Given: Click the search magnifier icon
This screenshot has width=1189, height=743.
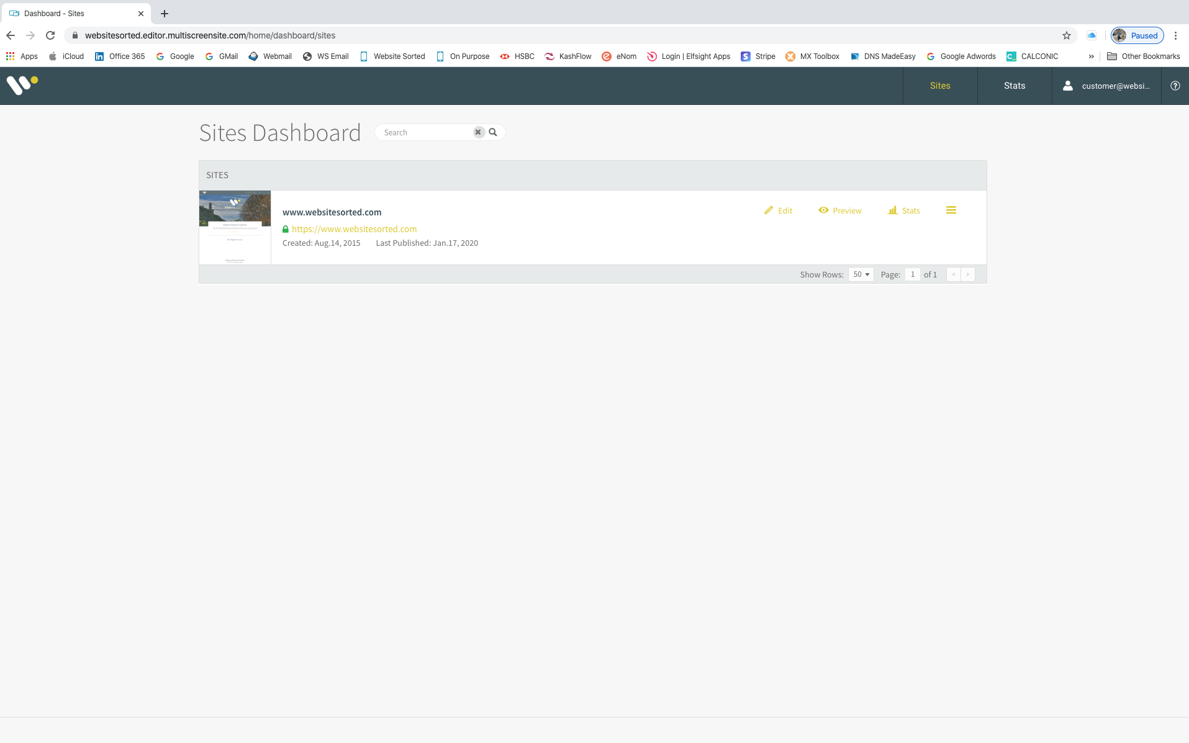Looking at the screenshot, I should (x=492, y=132).
